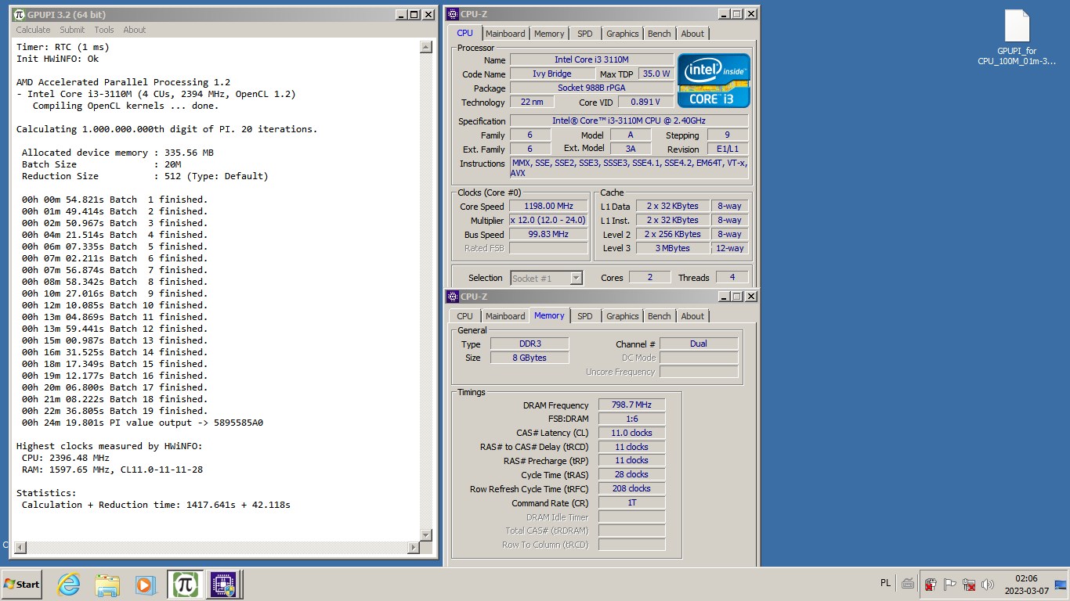1070x601 pixels.
Task: Click the network status tray icon
Action: pyautogui.click(x=969, y=584)
